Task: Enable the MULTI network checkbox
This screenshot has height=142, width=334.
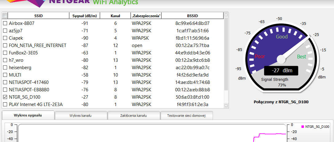Action: [5, 75]
